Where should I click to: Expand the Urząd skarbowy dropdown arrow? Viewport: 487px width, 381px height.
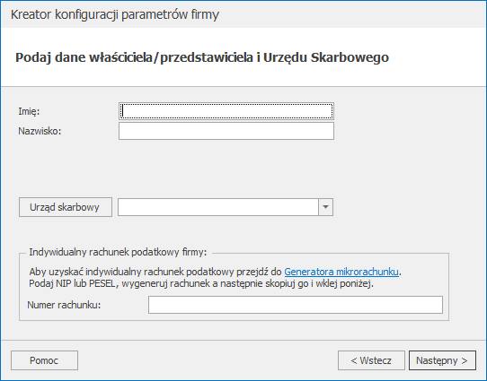(x=325, y=207)
